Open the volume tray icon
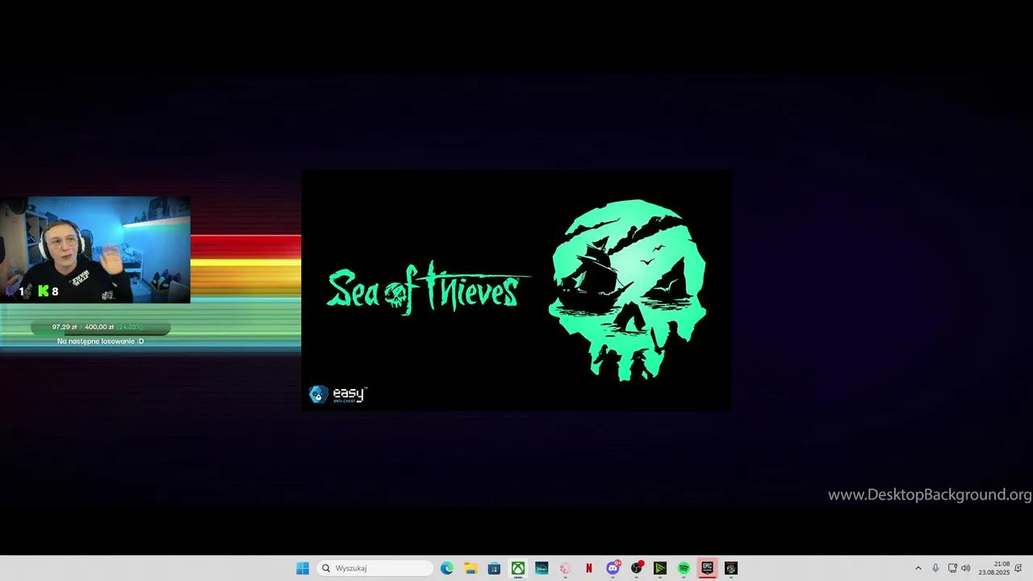 point(965,568)
